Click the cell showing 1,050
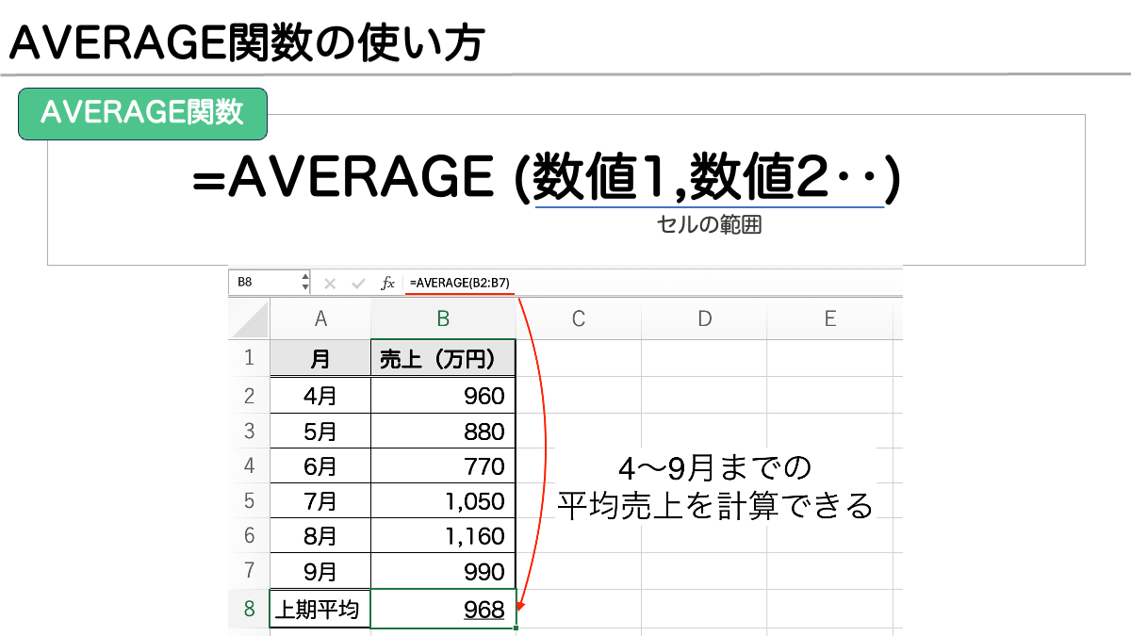This screenshot has width=1131, height=636. 443,502
